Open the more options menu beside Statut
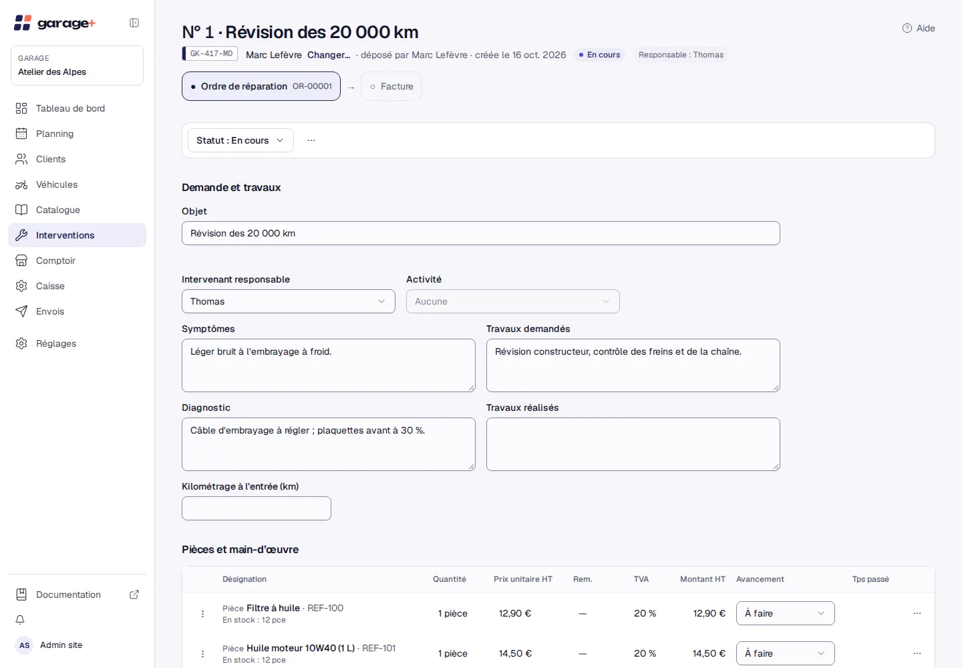 pyautogui.click(x=311, y=140)
